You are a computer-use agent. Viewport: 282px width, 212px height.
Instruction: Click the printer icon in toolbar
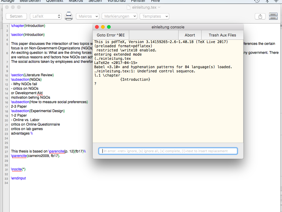click(x=69, y=16)
